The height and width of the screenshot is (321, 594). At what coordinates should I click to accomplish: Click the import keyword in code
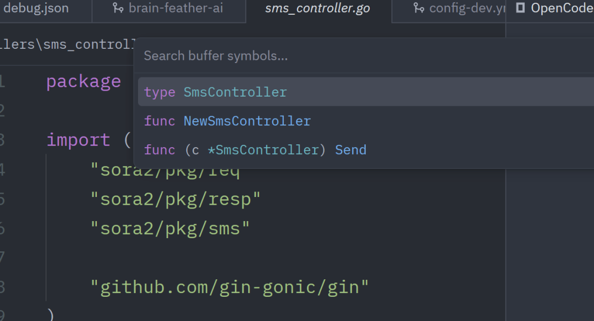click(79, 140)
